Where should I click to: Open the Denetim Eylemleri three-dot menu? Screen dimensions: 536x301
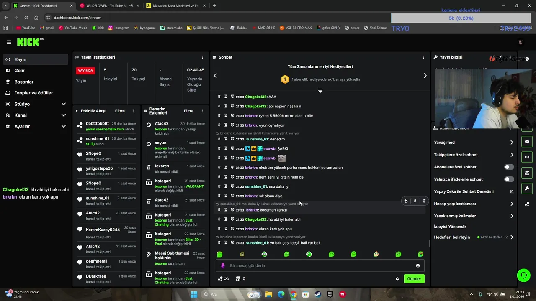(x=202, y=111)
